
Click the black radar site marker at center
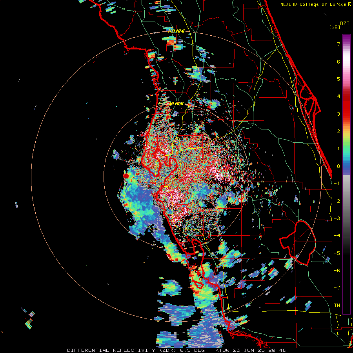[x=176, y=176]
